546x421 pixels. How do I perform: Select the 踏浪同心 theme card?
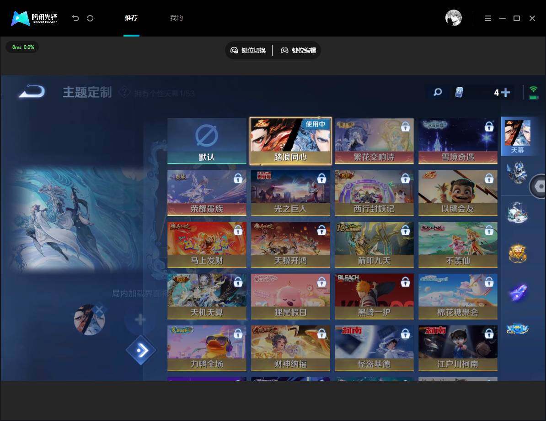point(290,141)
